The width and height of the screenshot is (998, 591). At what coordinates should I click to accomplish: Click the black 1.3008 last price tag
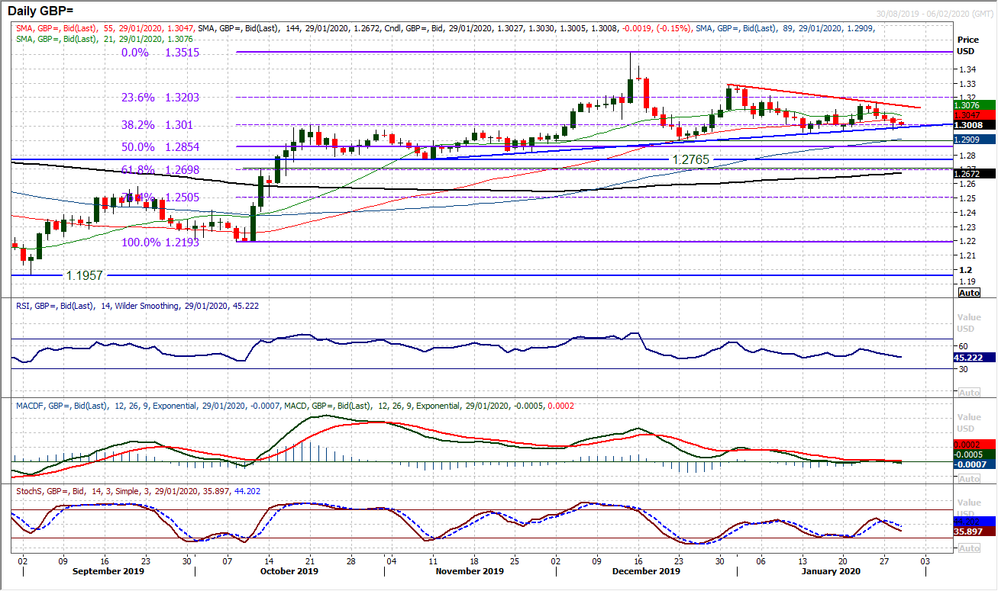974,125
